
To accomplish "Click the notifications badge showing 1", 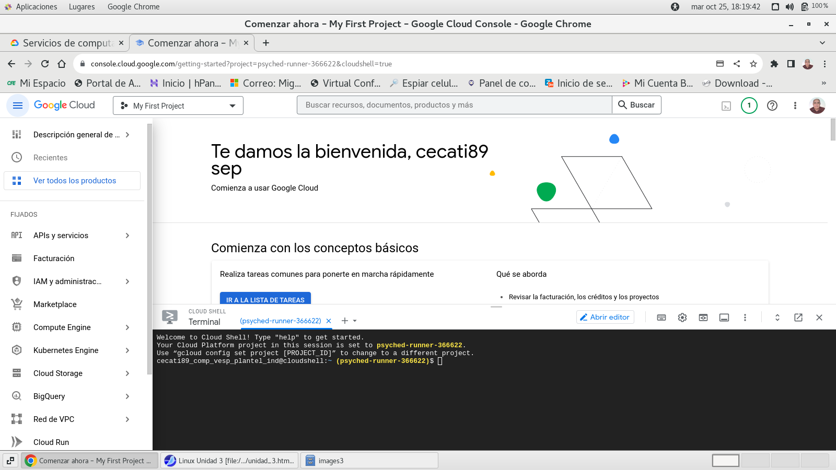I will [x=749, y=105].
